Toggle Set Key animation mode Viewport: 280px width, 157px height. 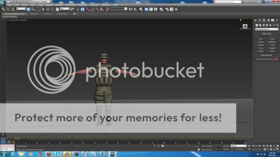[x=226, y=150]
